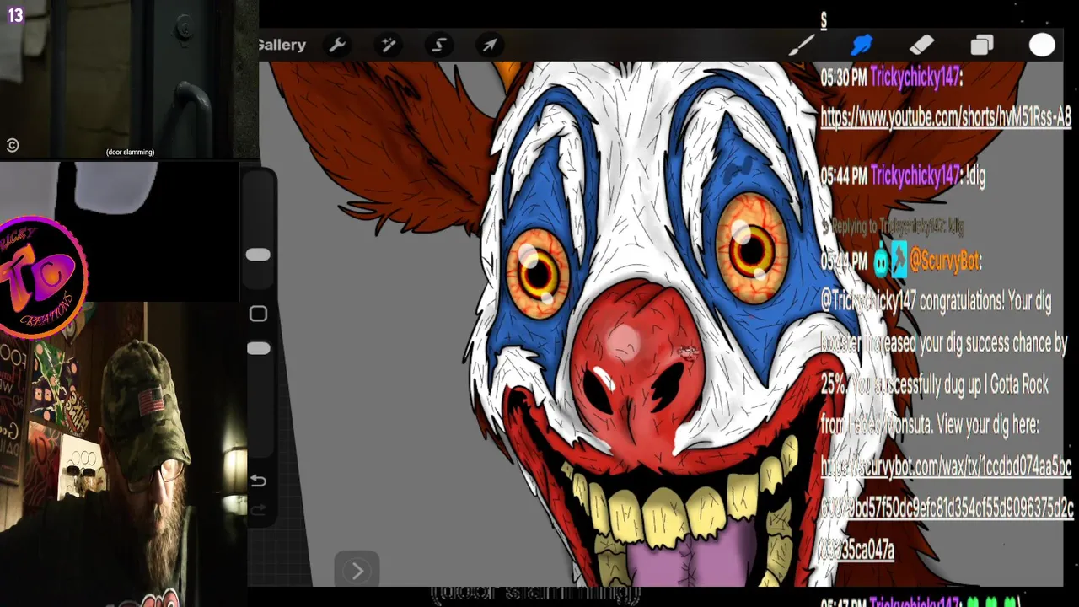Select the Smudge tool
Viewport: 1079px width, 607px height.
click(x=862, y=45)
